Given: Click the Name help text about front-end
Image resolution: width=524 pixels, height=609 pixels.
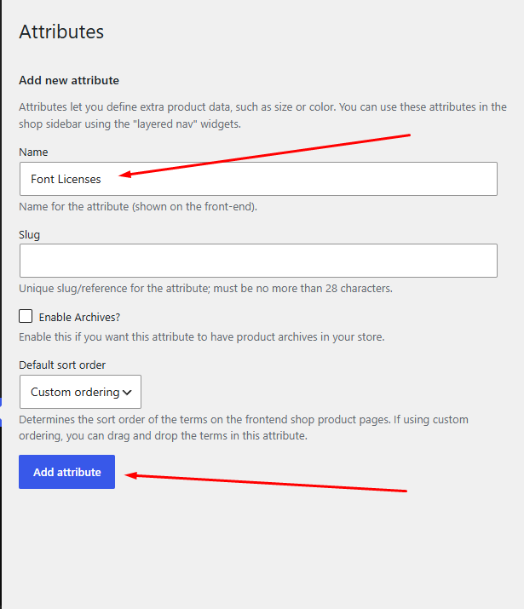Looking at the screenshot, I should click(x=138, y=207).
